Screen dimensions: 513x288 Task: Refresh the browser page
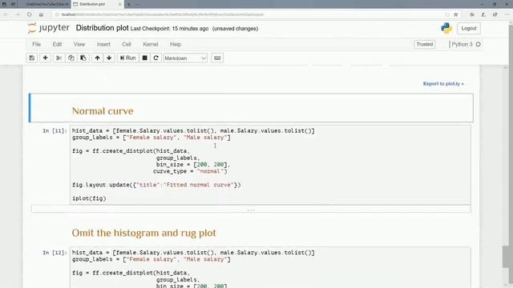click(30, 14)
